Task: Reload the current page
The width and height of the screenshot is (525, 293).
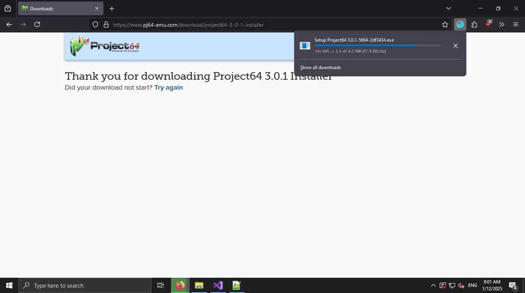Action: point(37,24)
